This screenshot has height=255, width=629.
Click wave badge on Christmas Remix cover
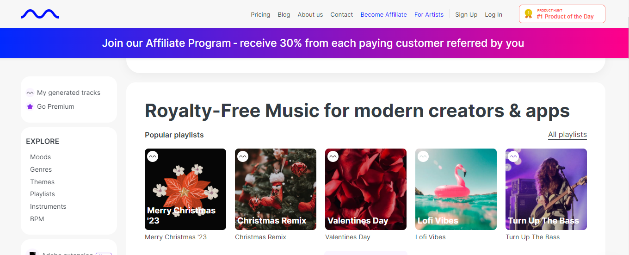243,156
